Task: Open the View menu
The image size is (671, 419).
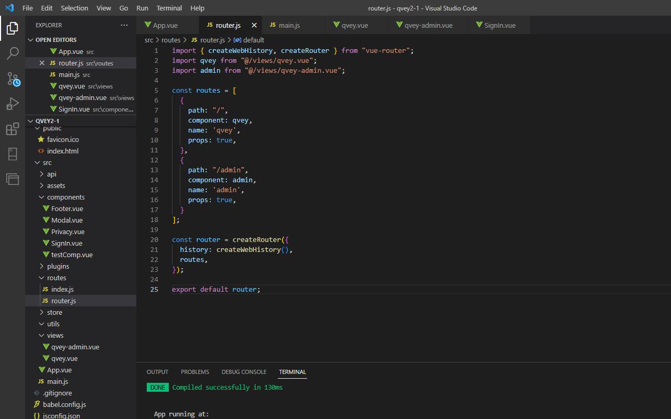Action: pyautogui.click(x=104, y=8)
